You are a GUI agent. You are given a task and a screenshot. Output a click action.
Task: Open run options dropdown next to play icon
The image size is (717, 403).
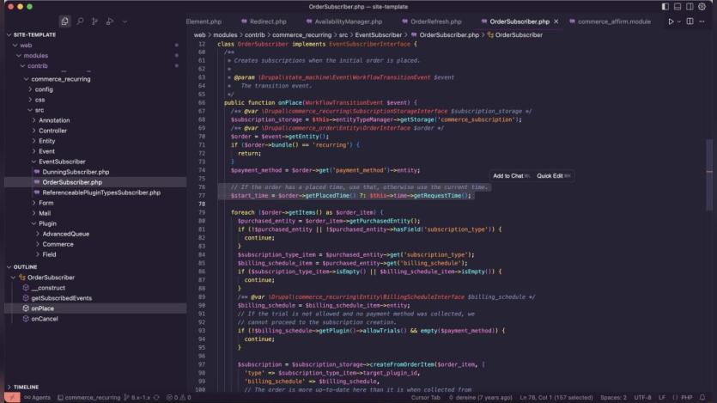pyautogui.click(x=679, y=21)
